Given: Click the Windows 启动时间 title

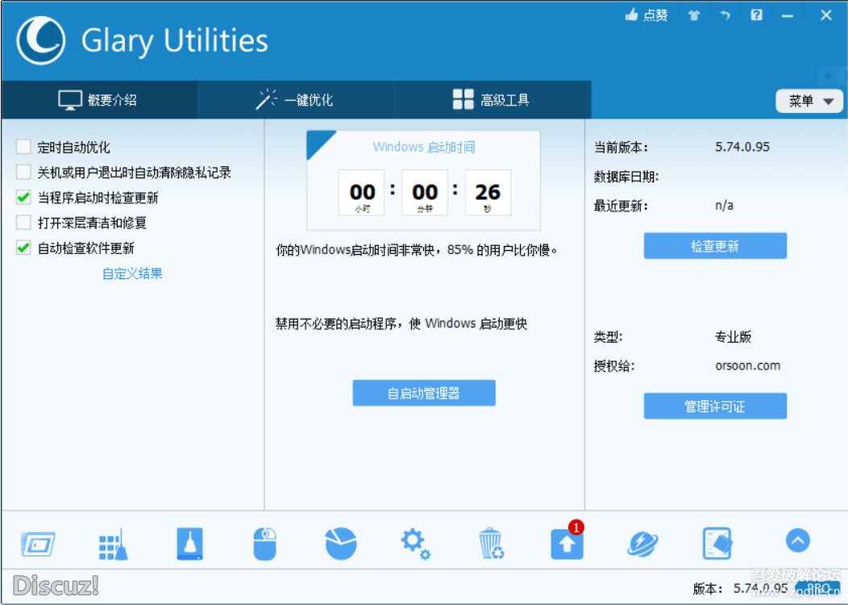Looking at the screenshot, I should (423, 147).
